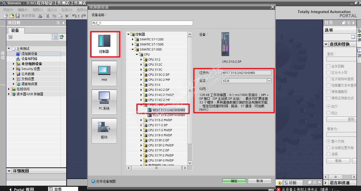
Task: Click the Options section view-mode icon
Action: pyautogui.click(x=353, y=37)
